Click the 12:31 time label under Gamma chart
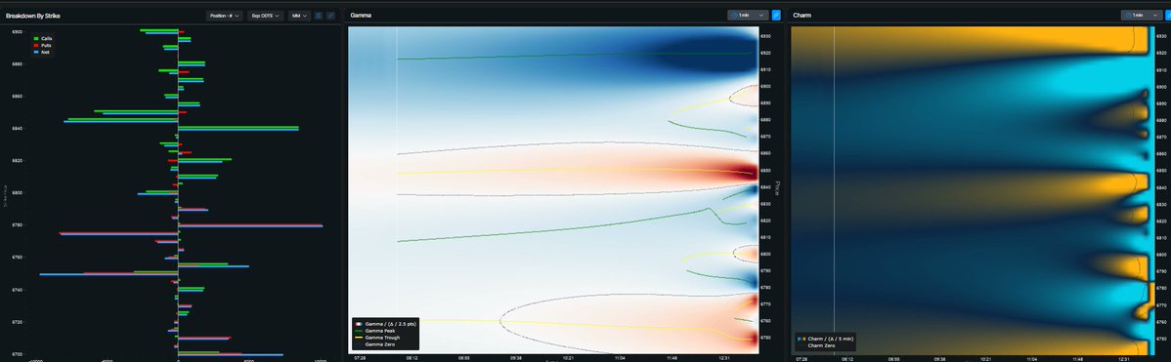 (x=723, y=358)
